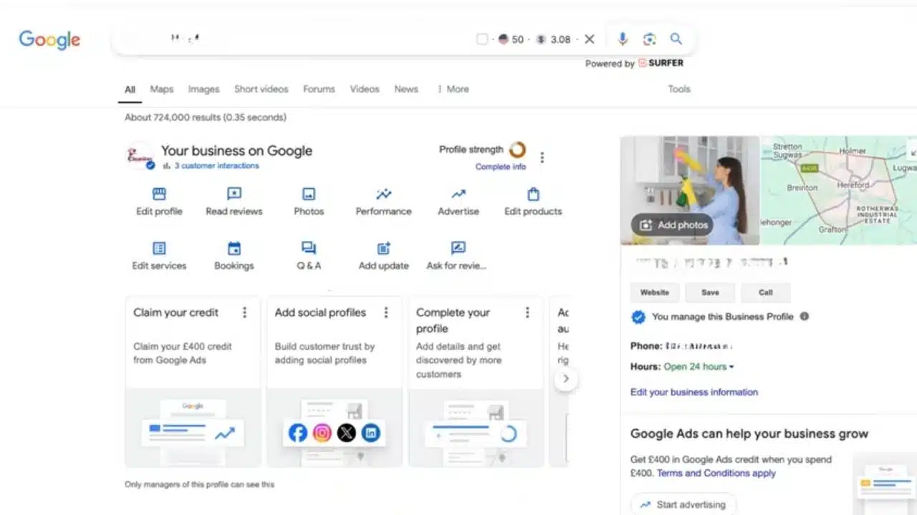The height and width of the screenshot is (515, 917).
Task: Click the Start advertising button
Action: click(683, 504)
